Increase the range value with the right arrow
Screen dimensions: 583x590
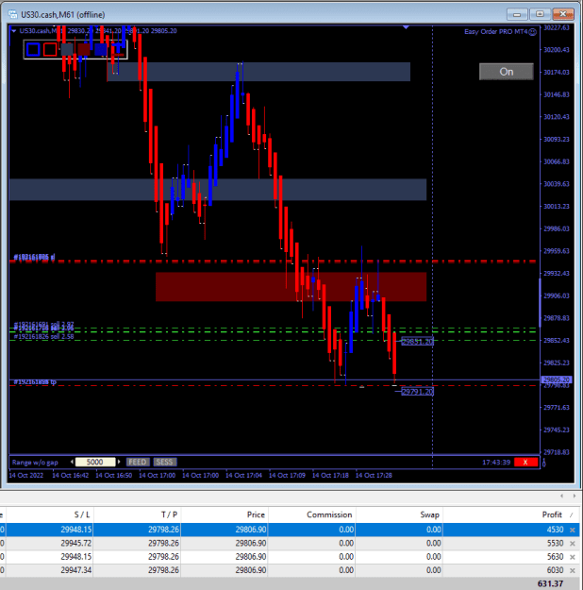click(x=119, y=462)
